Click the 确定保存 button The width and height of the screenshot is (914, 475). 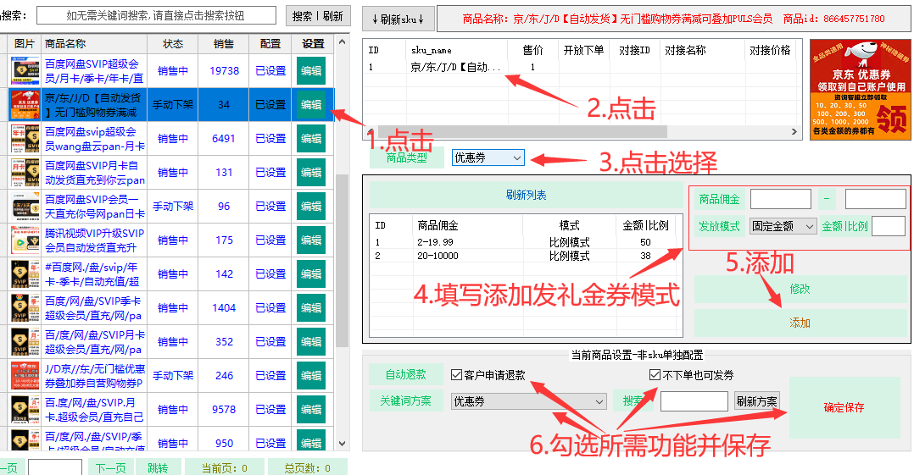(x=844, y=407)
